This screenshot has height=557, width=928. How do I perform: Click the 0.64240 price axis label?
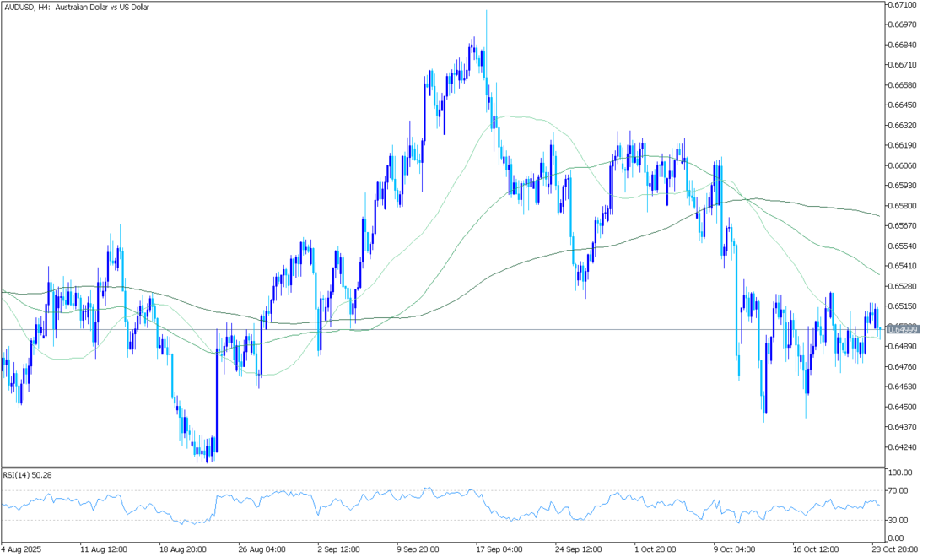click(903, 447)
